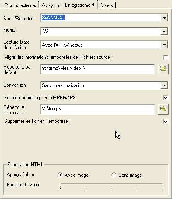The height and width of the screenshot is (199, 172).
Task: Click the Facteur de zoom slider handle
Action: (61, 185)
